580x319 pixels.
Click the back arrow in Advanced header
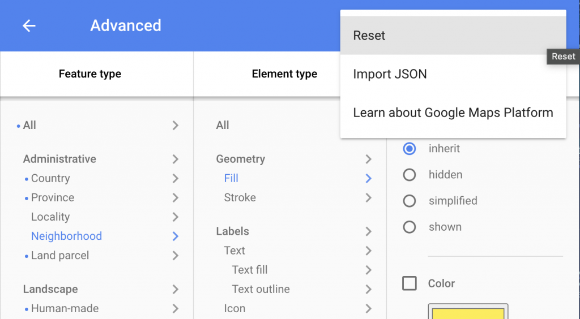click(x=29, y=26)
